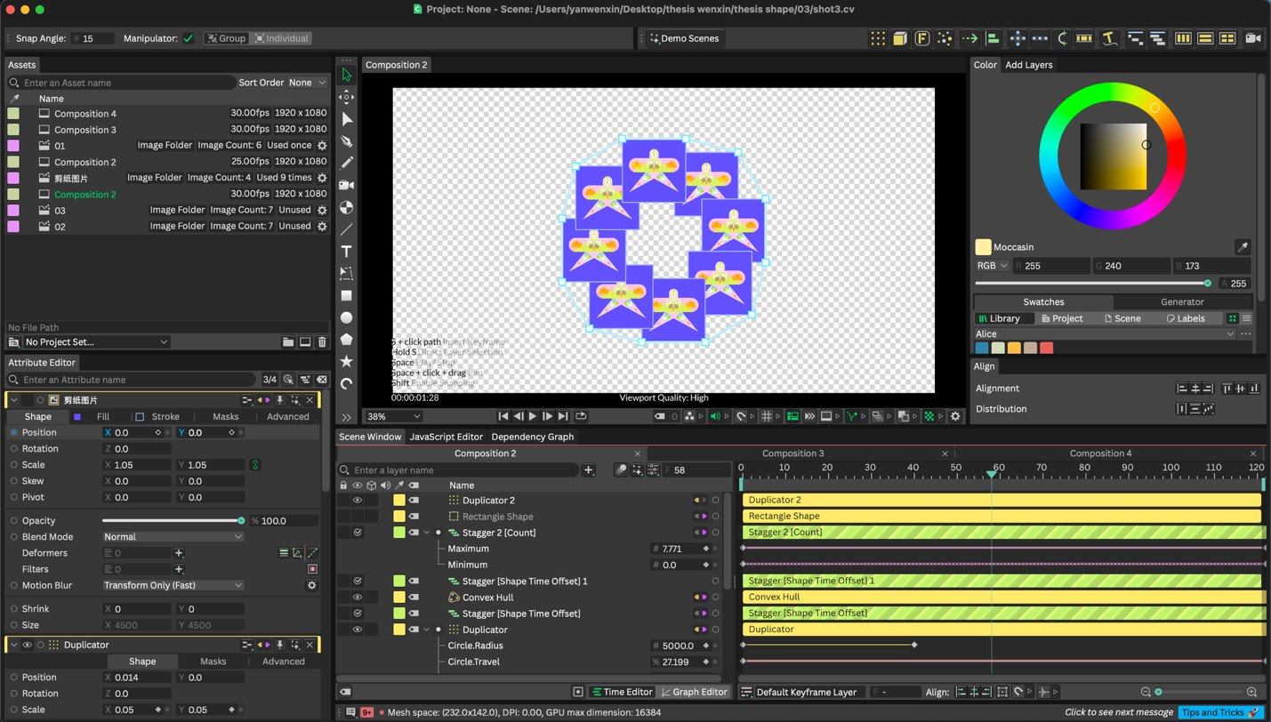Hide the Convex Hull layer

358,598
